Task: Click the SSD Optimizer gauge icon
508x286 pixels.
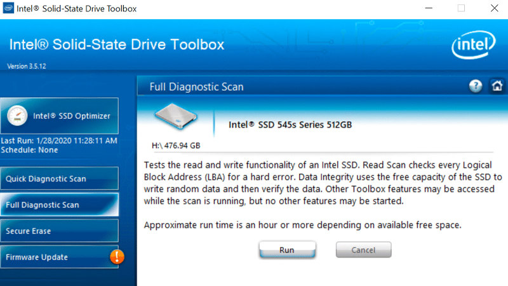Action: 17,116
